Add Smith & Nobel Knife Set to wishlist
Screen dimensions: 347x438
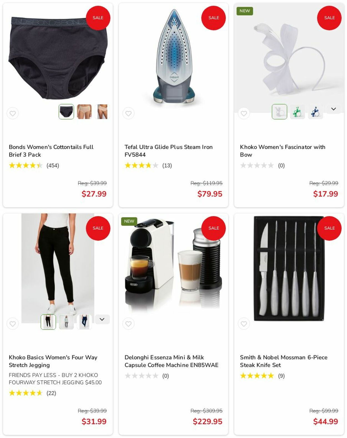click(244, 324)
